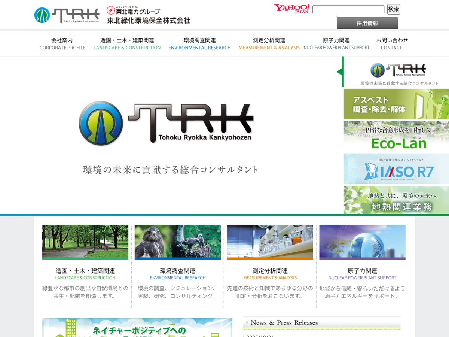
Task: Click inside the Yahoo search text field
Action: pos(348,9)
